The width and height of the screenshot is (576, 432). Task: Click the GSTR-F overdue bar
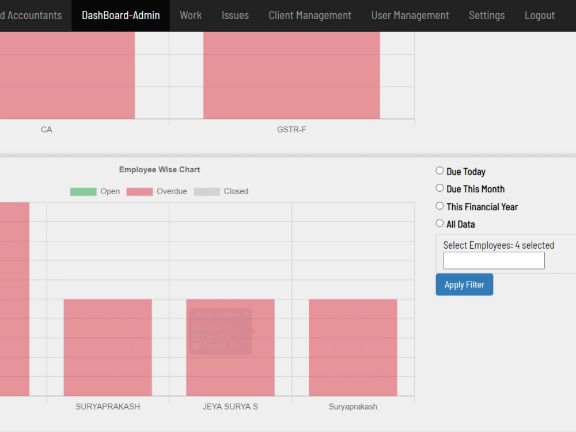(x=291, y=75)
